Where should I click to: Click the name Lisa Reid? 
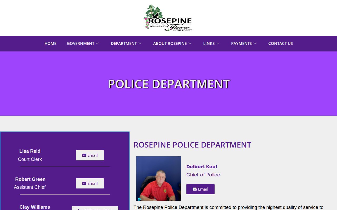30,151
